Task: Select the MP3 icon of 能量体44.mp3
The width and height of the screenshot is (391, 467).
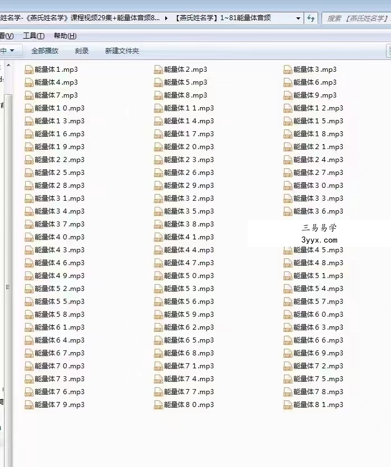Action: [x=159, y=250]
